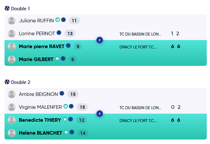Open Marie pierre RAVET's player profile
This screenshot has width=210, height=144.
pyautogui.click(x=41, y=46)
